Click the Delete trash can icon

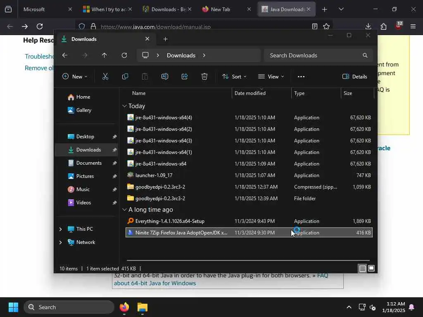point(204,76)
